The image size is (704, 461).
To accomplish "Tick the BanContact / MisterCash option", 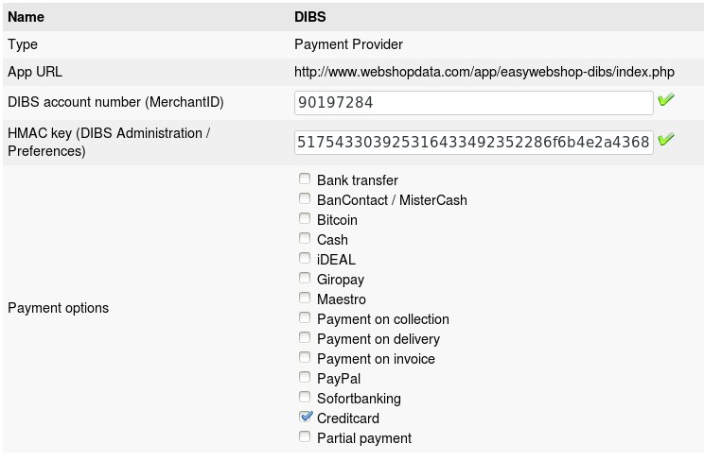I will tap(305, 199).
